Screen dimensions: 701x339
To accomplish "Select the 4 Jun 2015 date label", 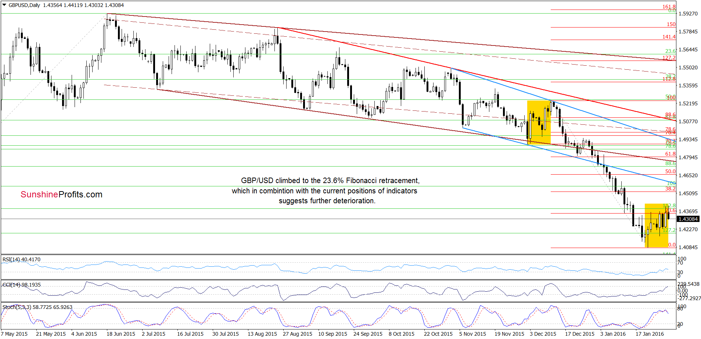I will [x=84, y=334].
